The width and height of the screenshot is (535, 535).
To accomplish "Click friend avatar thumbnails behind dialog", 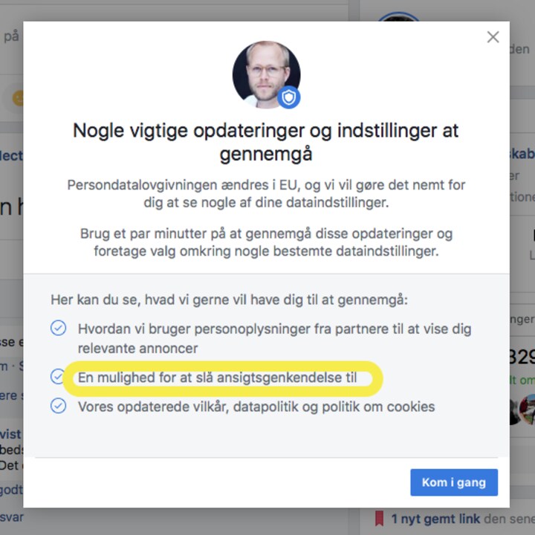I will (522, 409).
